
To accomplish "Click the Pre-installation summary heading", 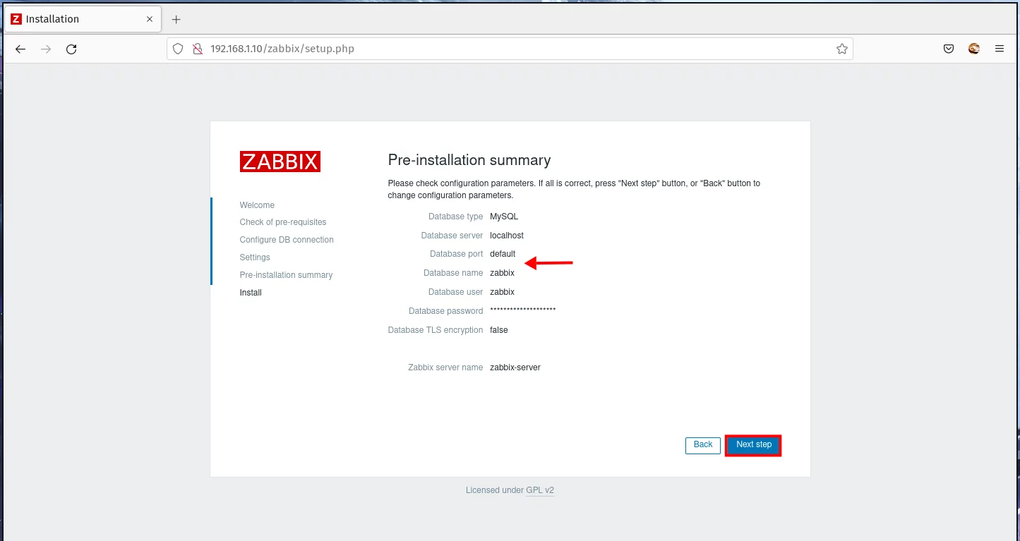I will (469, 160).
